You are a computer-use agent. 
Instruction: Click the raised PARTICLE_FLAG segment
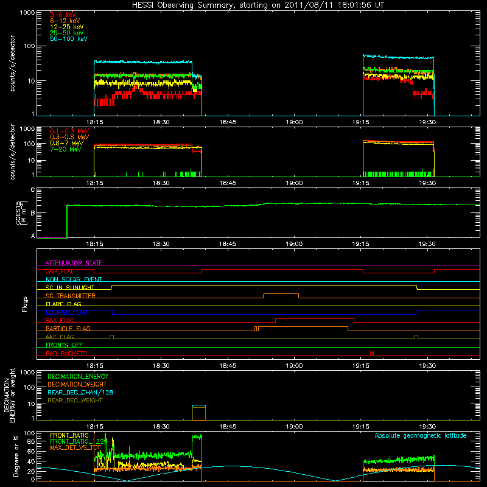click(x=303, y=327)
